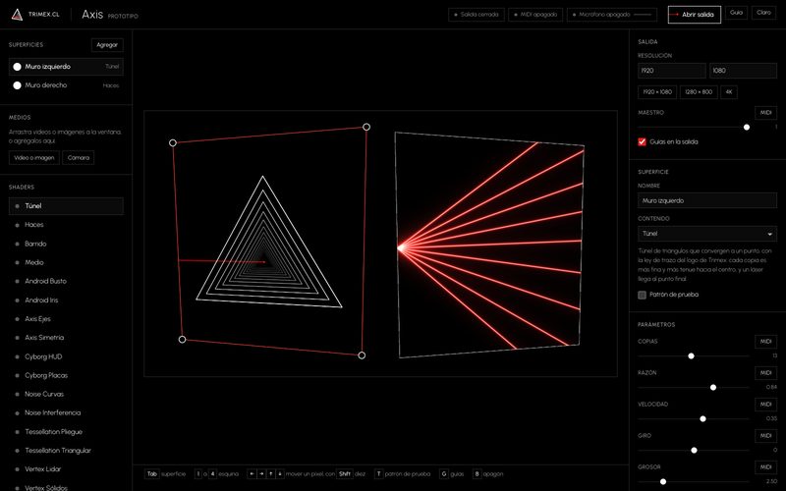Uncheck the Guías en la salida checkbox
This screenshot has height=491, width=786.
click(642, 141)
